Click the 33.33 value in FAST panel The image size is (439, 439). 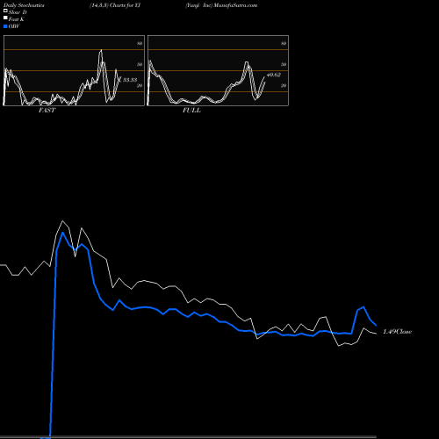click(x=130, y=80)
